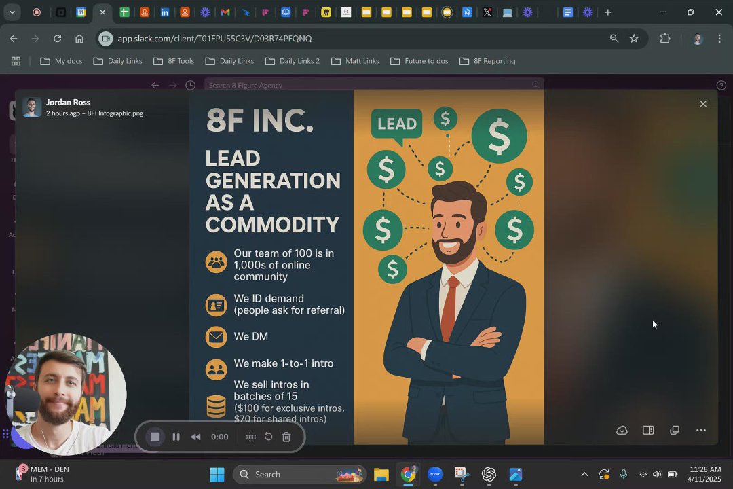Open the browser home page

click(x=79, y=38)
